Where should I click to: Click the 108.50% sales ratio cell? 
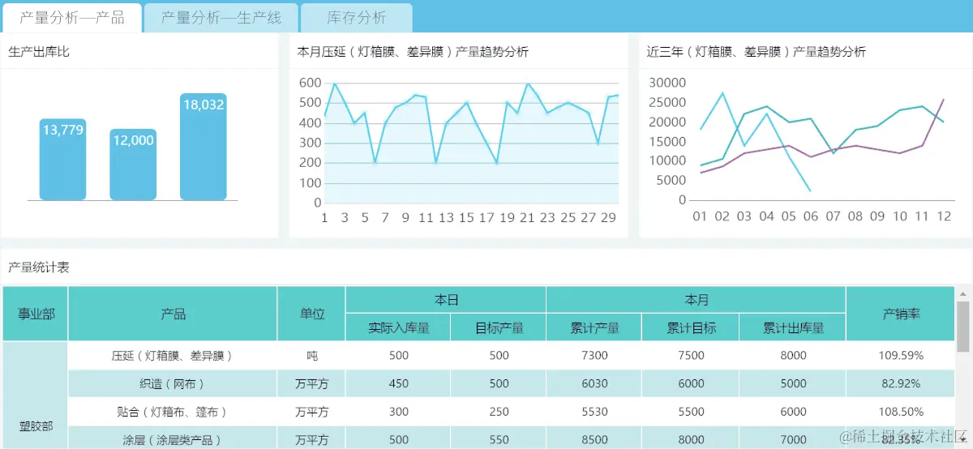[x=901, y=412]
